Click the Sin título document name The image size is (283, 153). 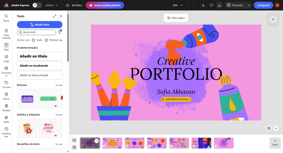tap(77, 5)
